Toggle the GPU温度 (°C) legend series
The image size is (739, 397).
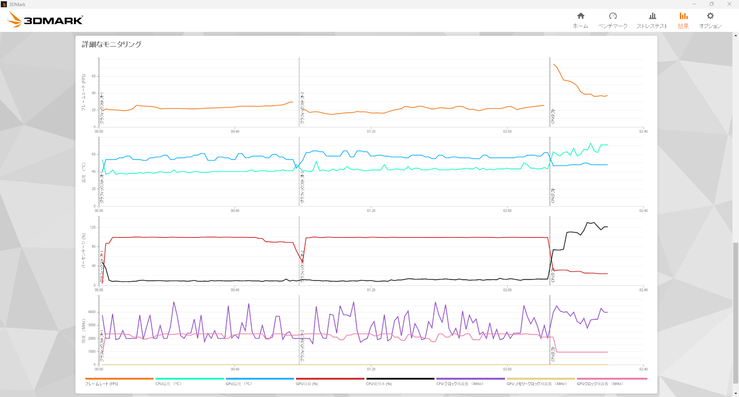[x=260, y=381]
